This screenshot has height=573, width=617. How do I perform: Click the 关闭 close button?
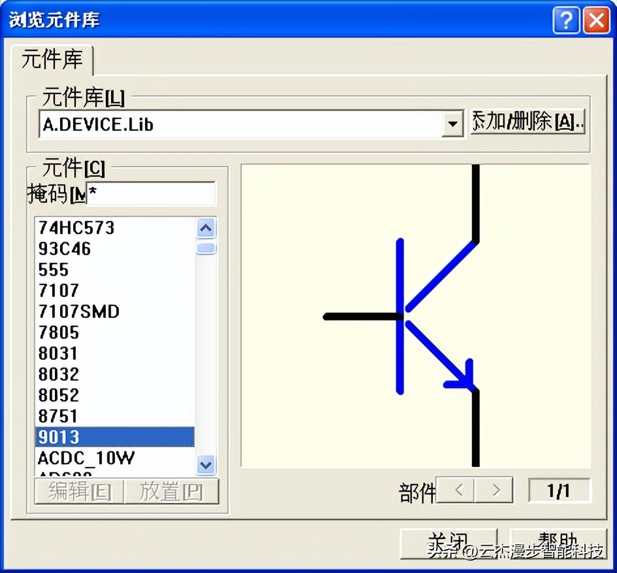point(450,541)
